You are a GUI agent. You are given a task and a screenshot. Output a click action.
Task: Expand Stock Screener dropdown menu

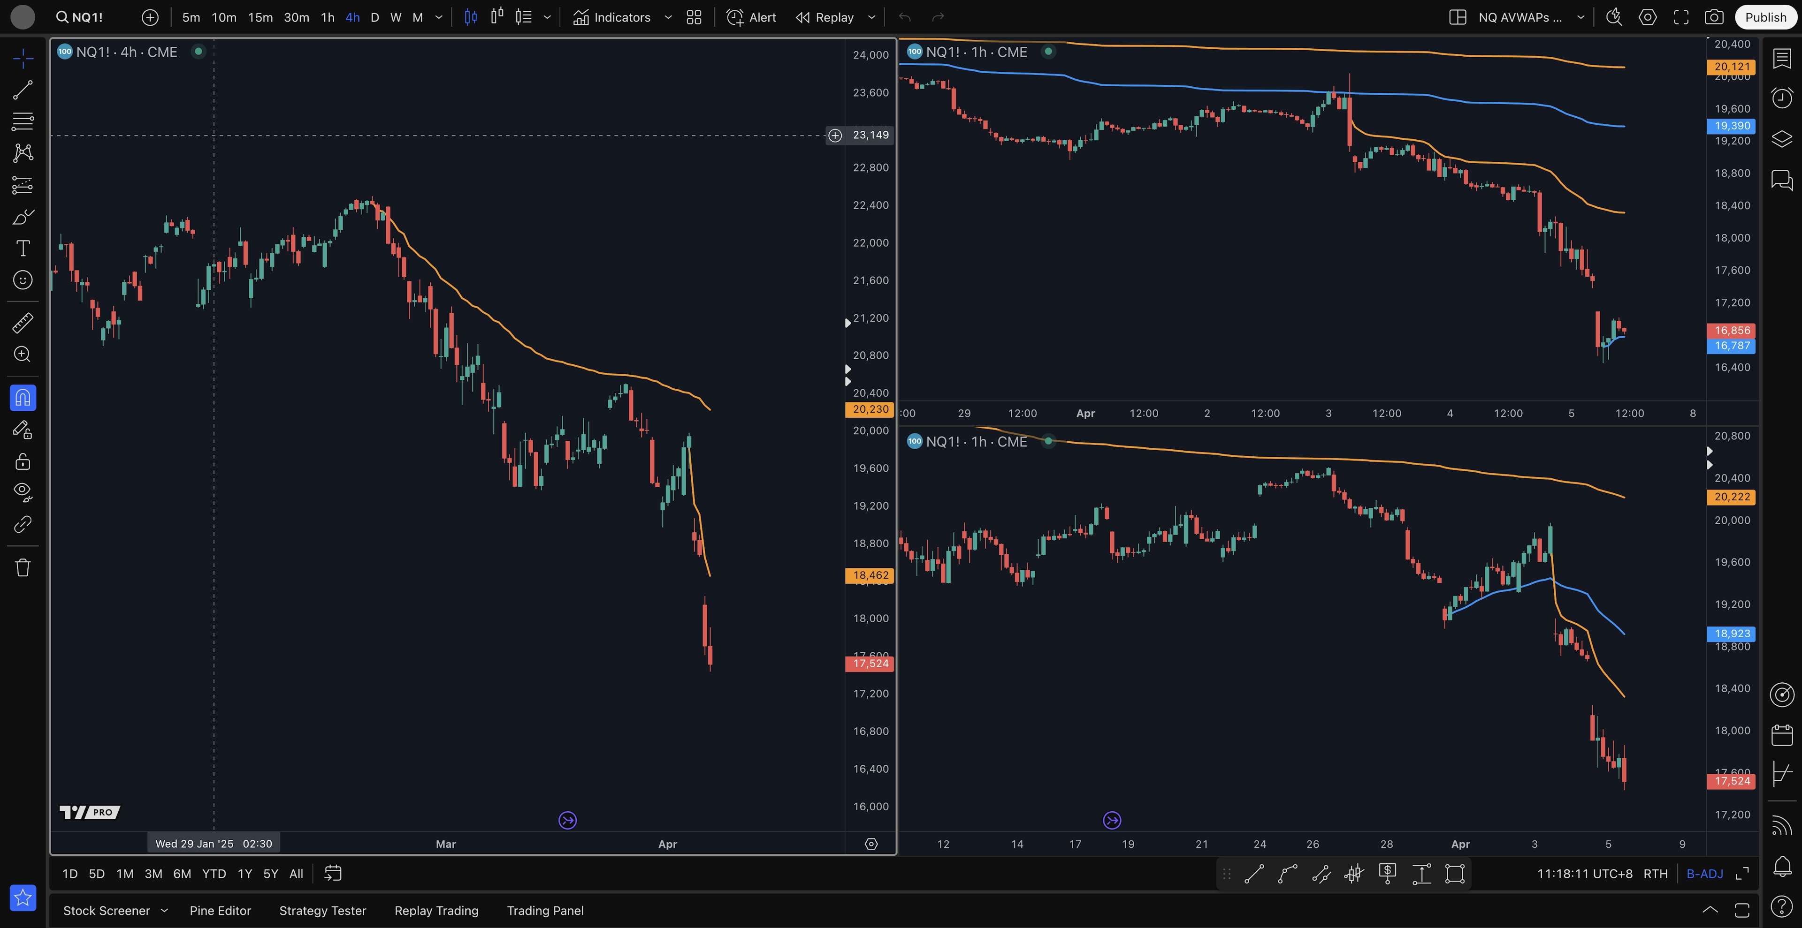(x=164, y=911)
